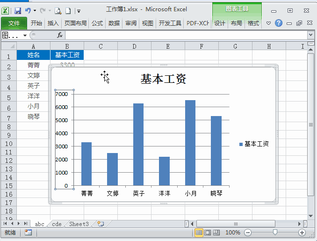
Task: Select row 10 header
Action: click(9, 144)
